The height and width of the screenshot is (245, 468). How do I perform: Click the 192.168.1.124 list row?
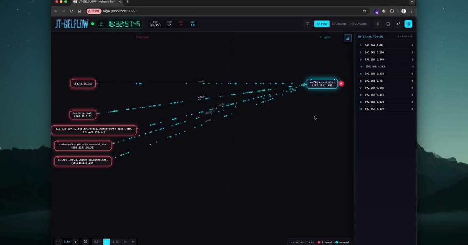[x=386, y=73]
